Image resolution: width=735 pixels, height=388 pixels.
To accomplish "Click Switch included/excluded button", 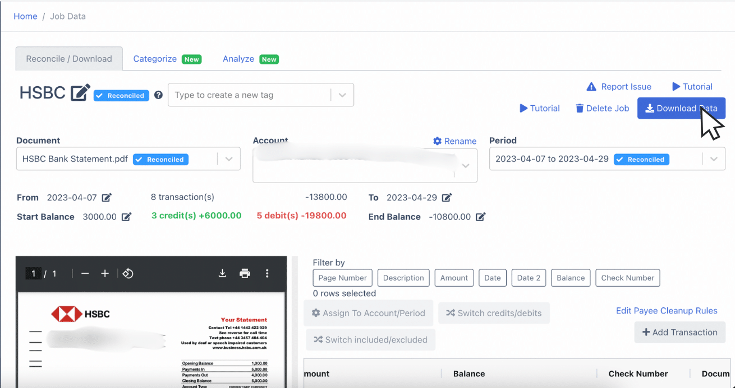I will pos(370,340).
